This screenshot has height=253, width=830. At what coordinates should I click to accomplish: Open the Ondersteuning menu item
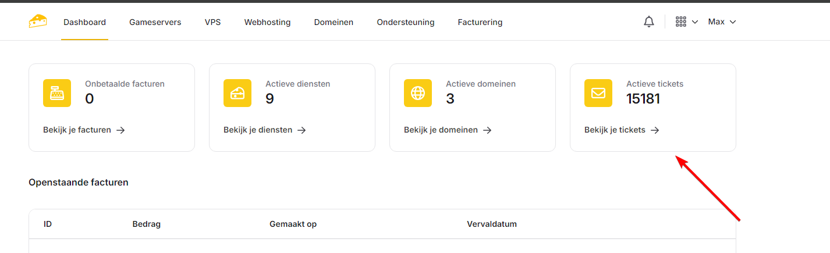[405, 23]
